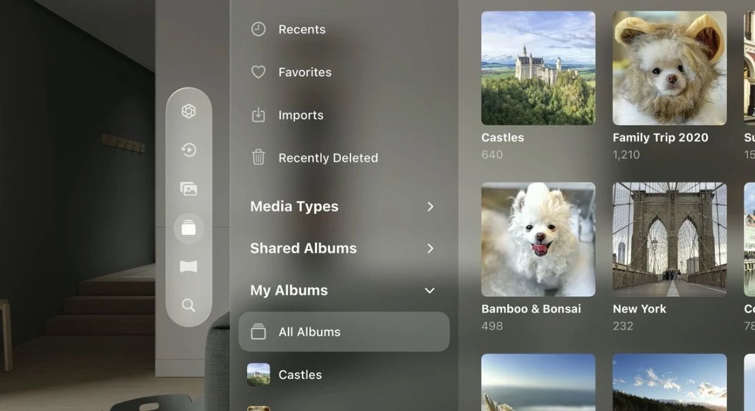
Task: Click the small Castles thumbnail in the sidebar
Action: click(x=259, y=374)
